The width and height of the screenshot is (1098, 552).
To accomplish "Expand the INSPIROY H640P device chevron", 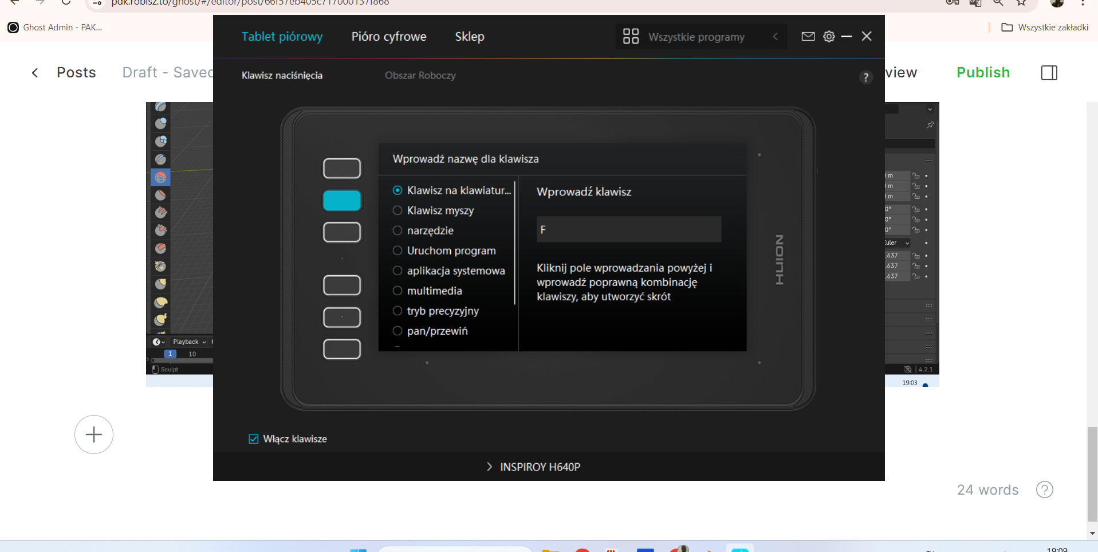I will tap(489, 467).
